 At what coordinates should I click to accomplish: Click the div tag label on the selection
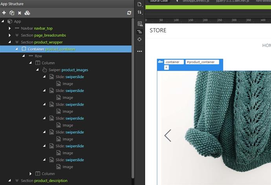pos(160,62)
